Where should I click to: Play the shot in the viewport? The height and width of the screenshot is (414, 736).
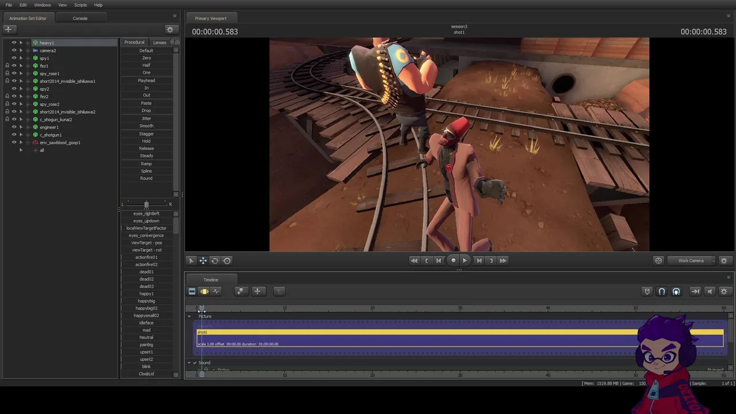(x=465, y=260)
